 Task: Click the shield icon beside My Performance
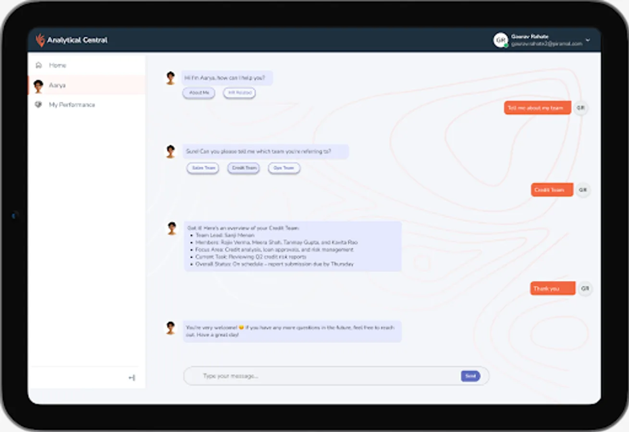(x=39, y=104)
